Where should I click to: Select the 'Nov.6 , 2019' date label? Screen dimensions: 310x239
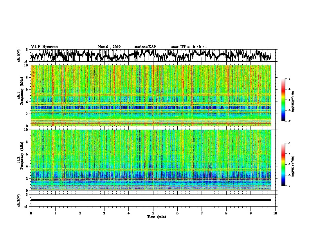109,47
